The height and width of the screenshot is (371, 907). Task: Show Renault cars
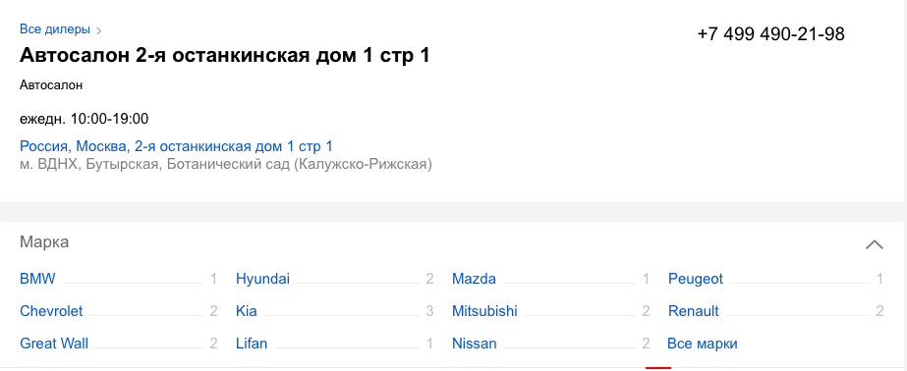coord(693,311)
